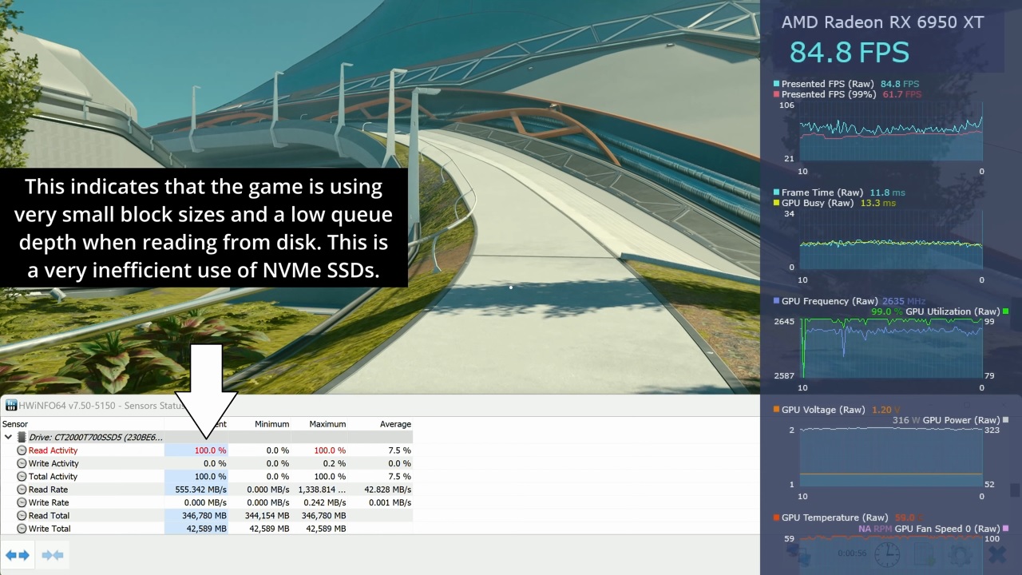Open sensor settings via the gear icon

pos(961,554)
